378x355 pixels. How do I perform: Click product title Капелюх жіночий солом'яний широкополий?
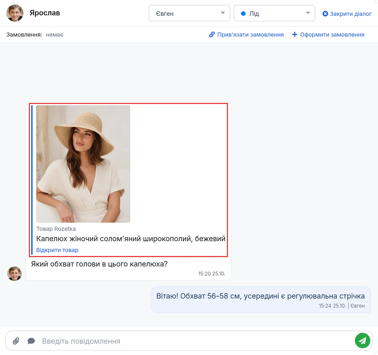[x=131, y=238]
